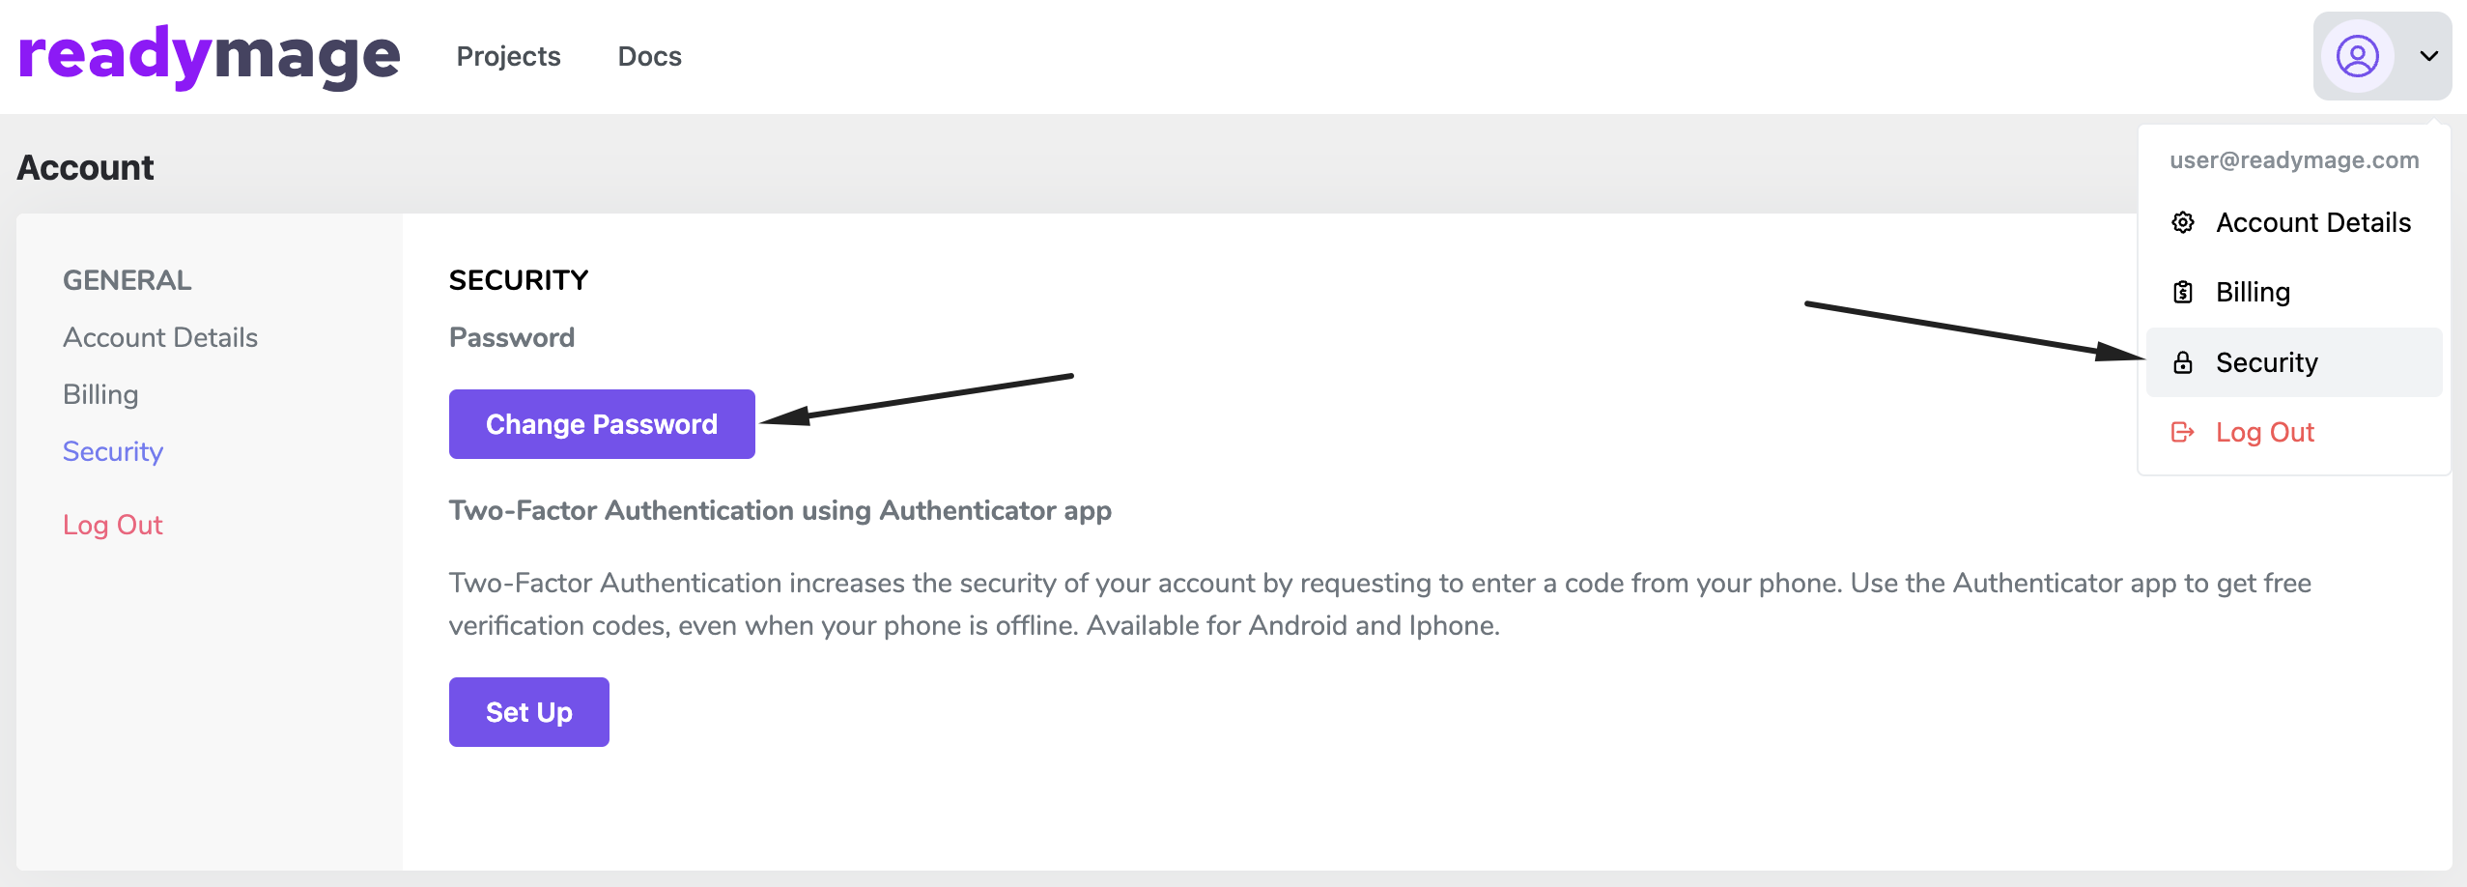Click the Log Out exit icon
The width and height of the screenshot is (2467, 887).
(x=2183, y=432)
